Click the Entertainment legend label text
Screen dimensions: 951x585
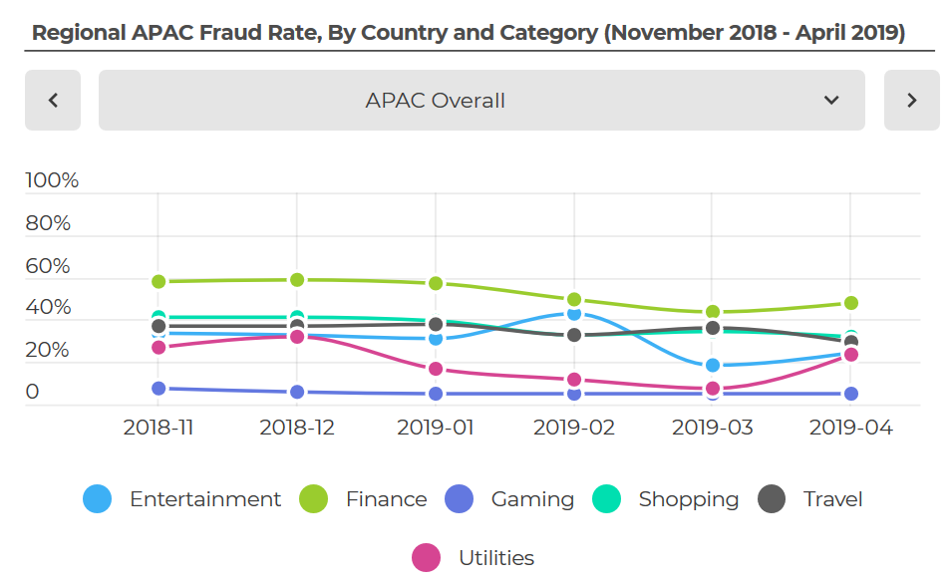point(205,499)
